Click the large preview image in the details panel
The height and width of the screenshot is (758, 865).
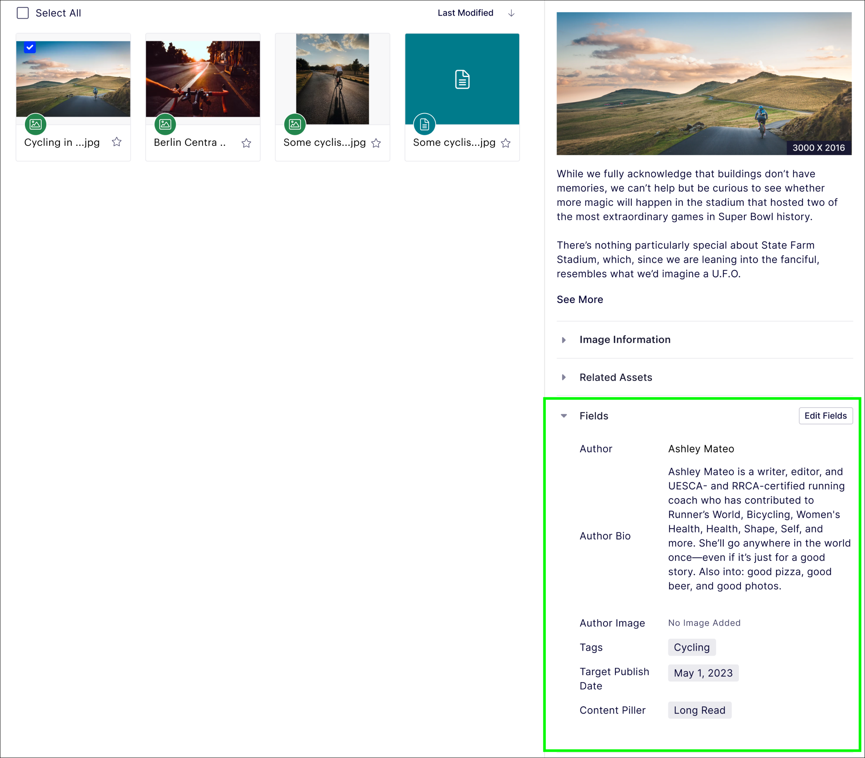(704, 84)
